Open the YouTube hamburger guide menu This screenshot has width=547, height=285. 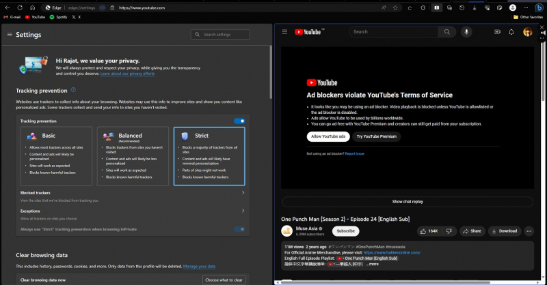tap(286, 32)
